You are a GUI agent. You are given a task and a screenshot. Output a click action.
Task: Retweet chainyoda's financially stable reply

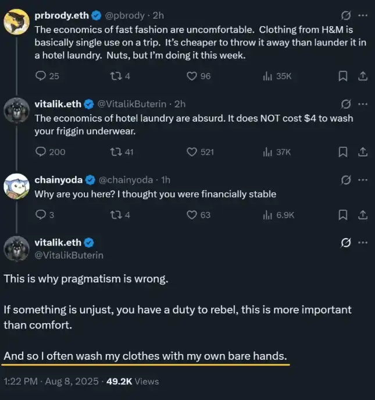[115, 215]
